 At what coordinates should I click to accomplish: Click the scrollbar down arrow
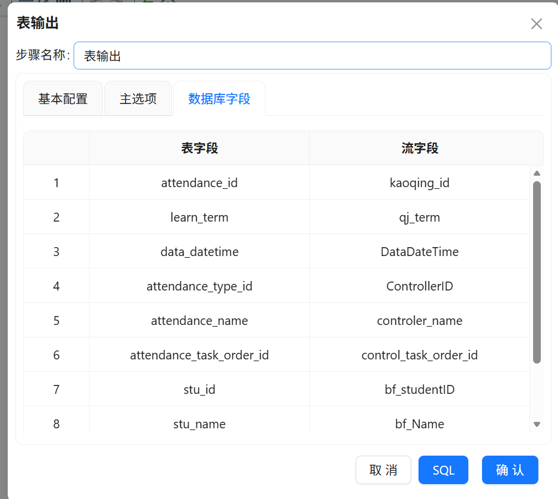(537, 424)
